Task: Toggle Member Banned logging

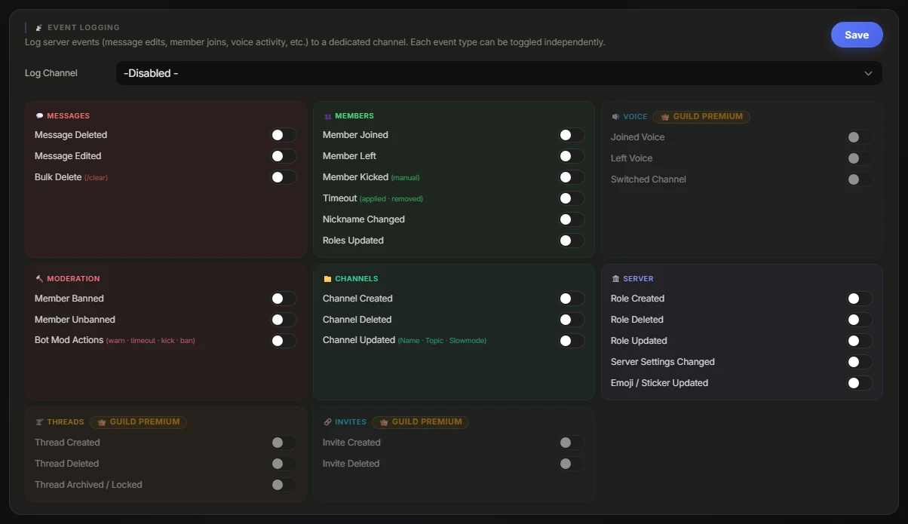Action: point(284,299)
